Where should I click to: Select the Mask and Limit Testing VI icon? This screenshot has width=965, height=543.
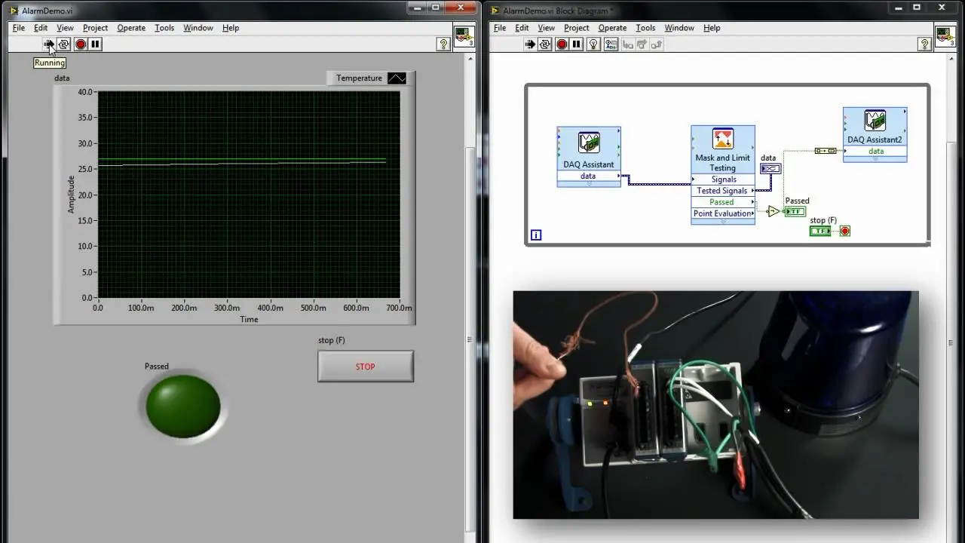pyautogui.click(x=722, y=139)
